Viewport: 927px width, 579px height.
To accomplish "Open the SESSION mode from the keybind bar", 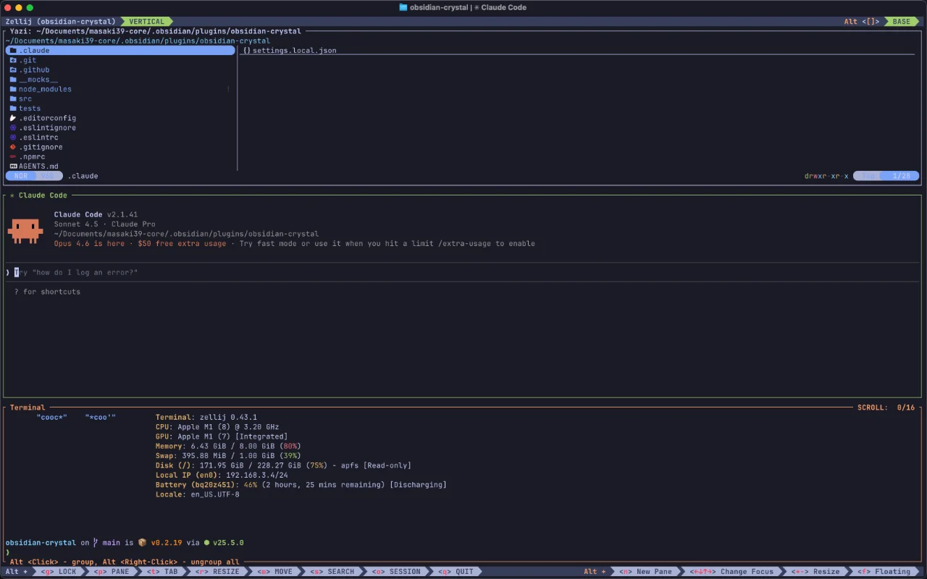I will [x=395, y=571].
